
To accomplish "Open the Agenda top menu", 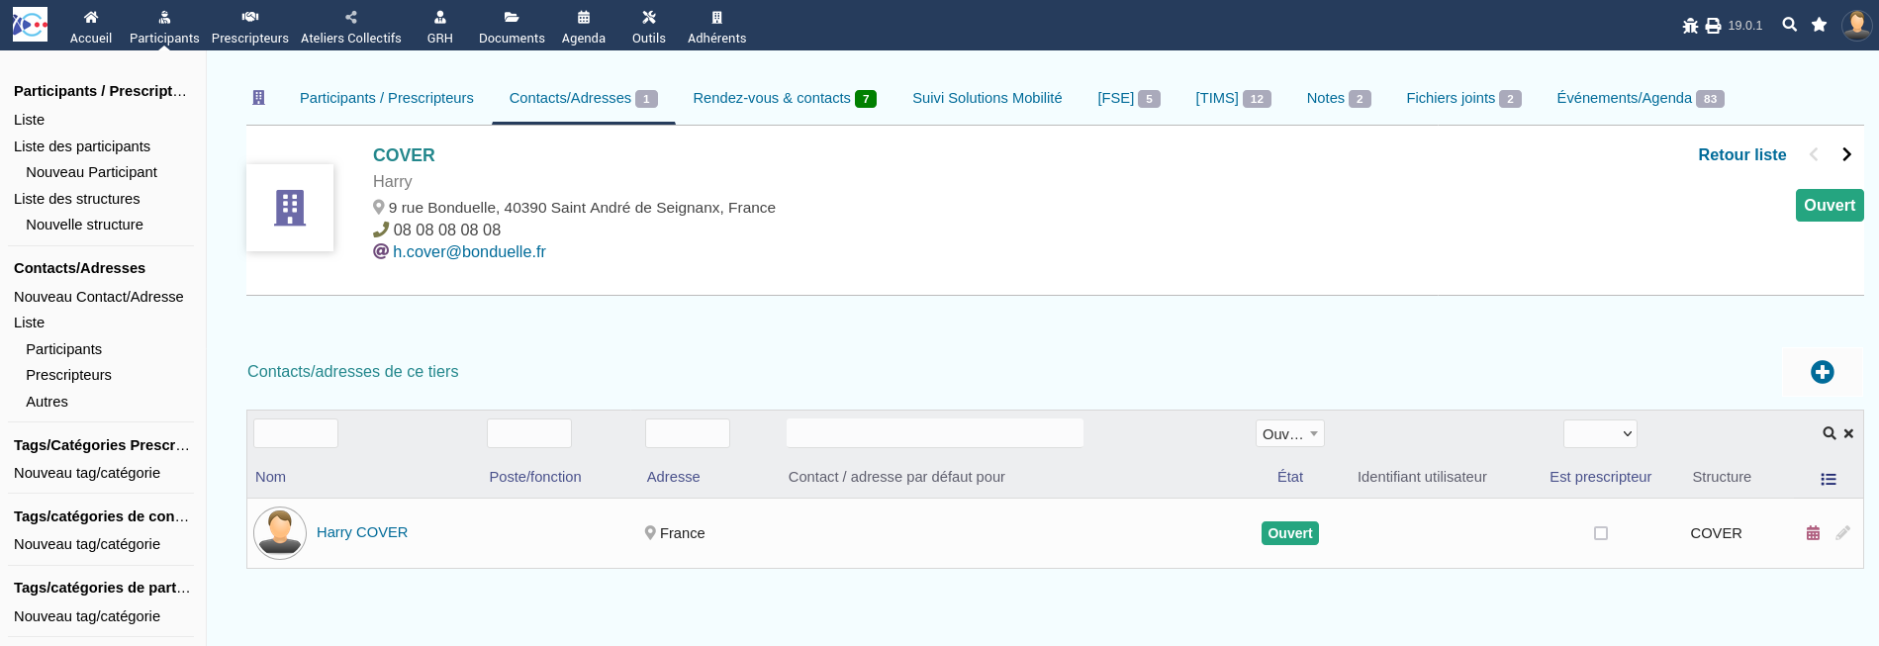I will click(584, 26).
